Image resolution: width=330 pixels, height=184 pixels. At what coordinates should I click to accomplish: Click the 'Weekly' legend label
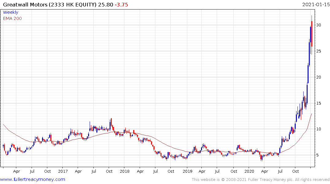(10, 12)
